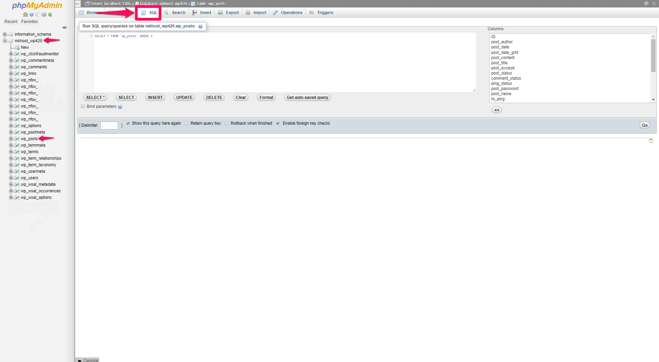The width and height of the screenshot is (659, 362).
Task: Open navigation panel settings gear icon
Action: (x=44, y=14)
